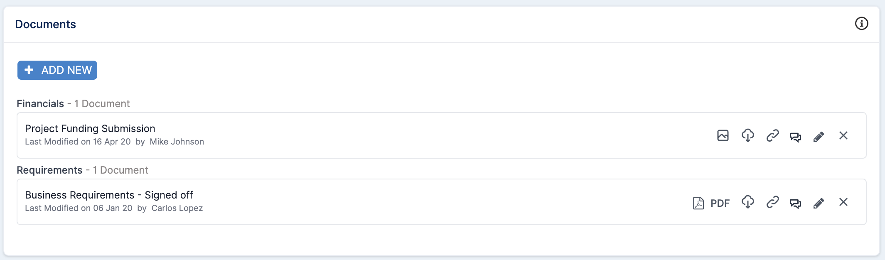This screenshot has width=885, height=260.
Task: Download Project Funding Submission document
Action: coord(748,135)
